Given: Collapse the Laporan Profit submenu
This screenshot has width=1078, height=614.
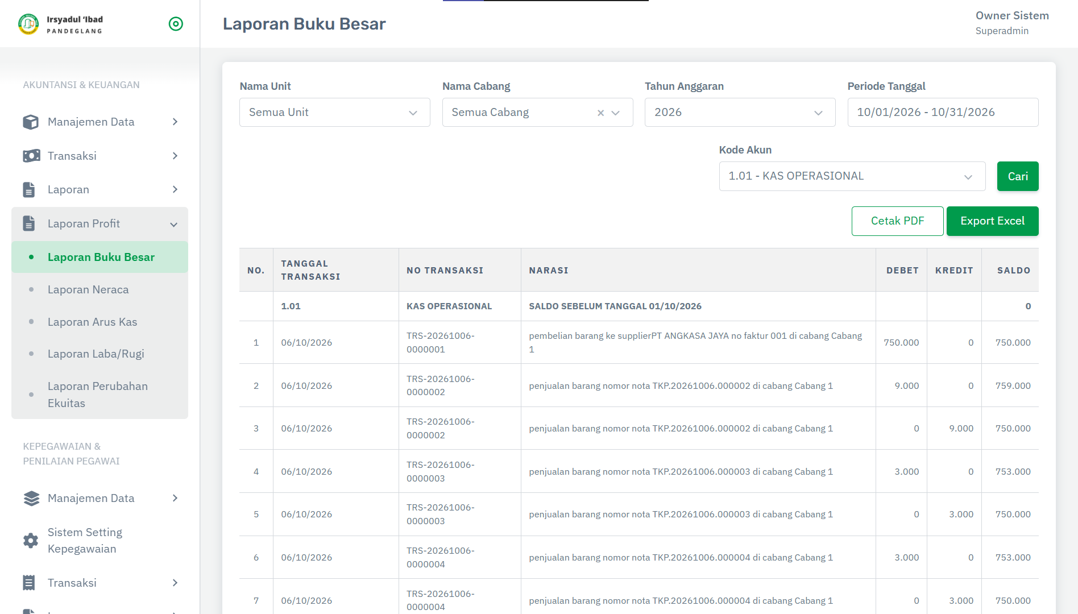Looking at the screenshot, I should (174, 224).
